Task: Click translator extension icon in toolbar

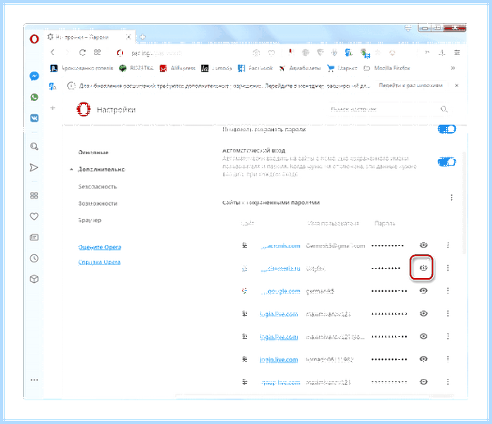Action: [348, 52]
